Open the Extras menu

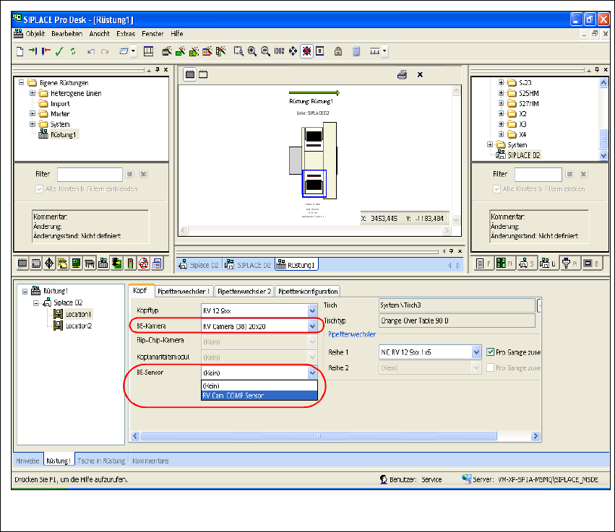point(126,34)
